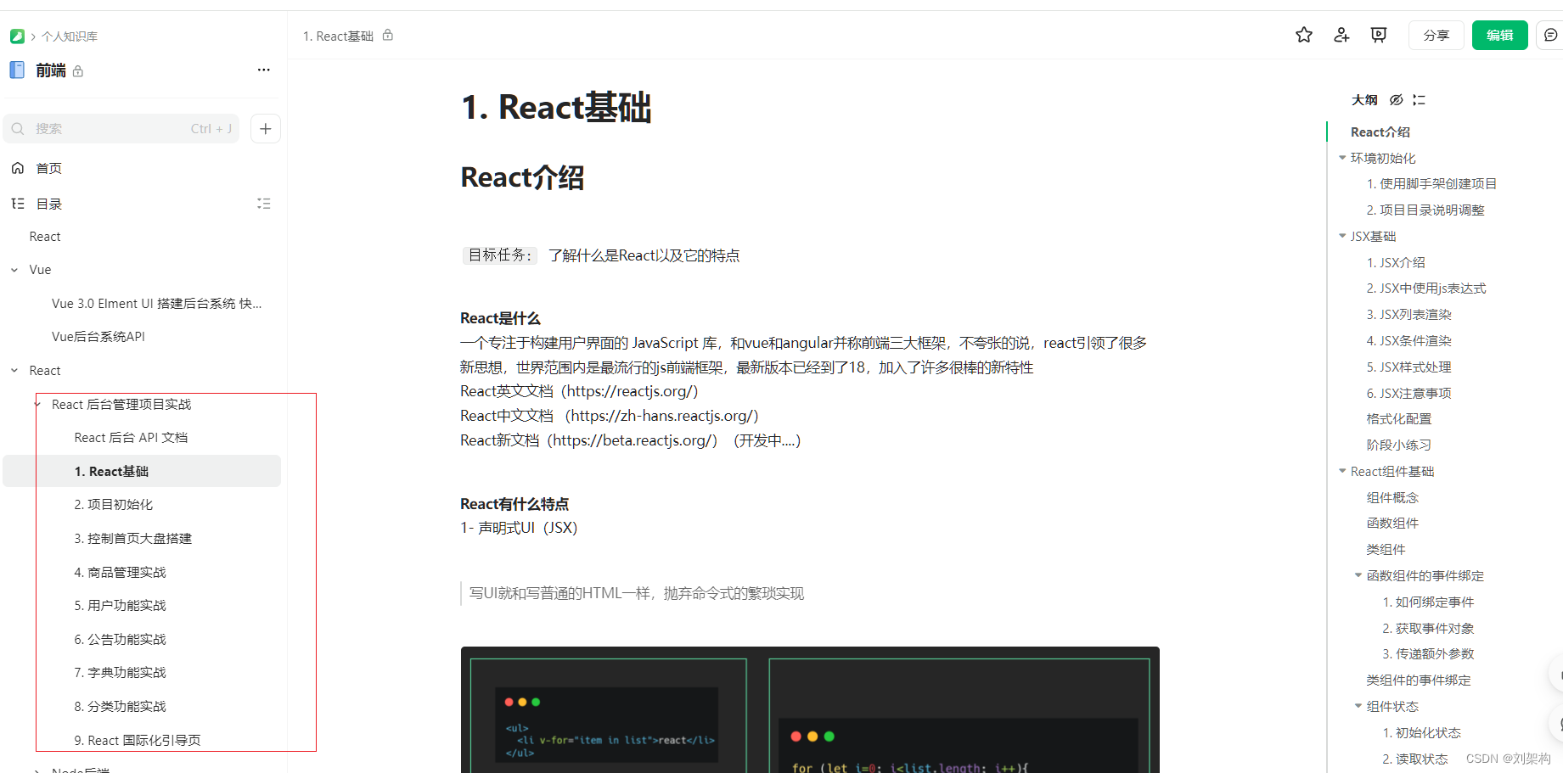Screen dimensions: 1563x773
Task: Star this document with the favorite icon
Action: pos(1304,35)
